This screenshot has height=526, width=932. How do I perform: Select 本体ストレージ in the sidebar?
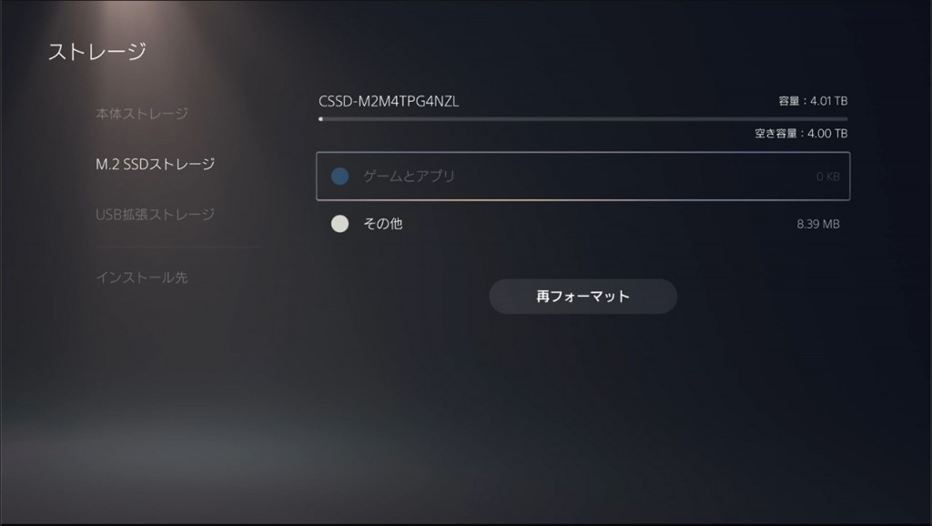[x=142, y=113]
